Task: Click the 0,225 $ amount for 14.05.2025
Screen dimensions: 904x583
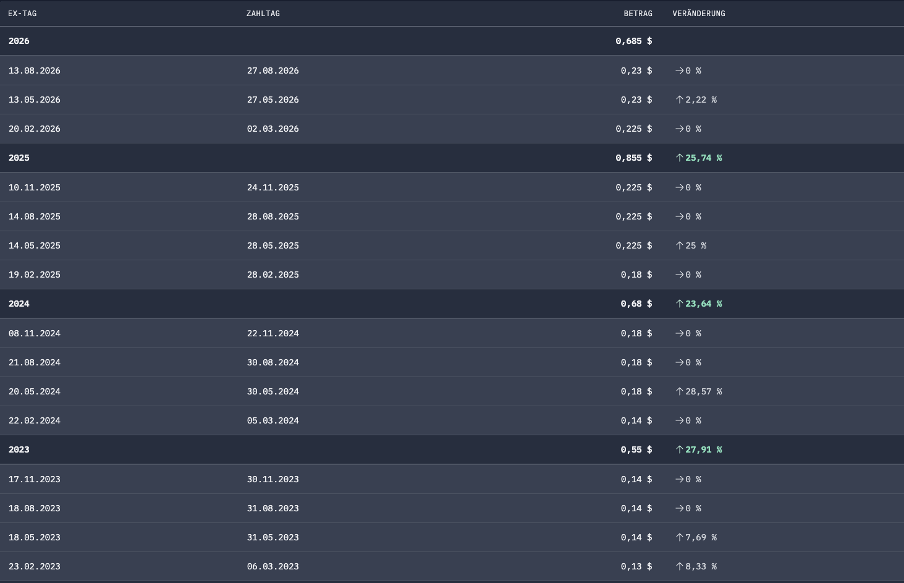Action: click(x=634, y=245)
